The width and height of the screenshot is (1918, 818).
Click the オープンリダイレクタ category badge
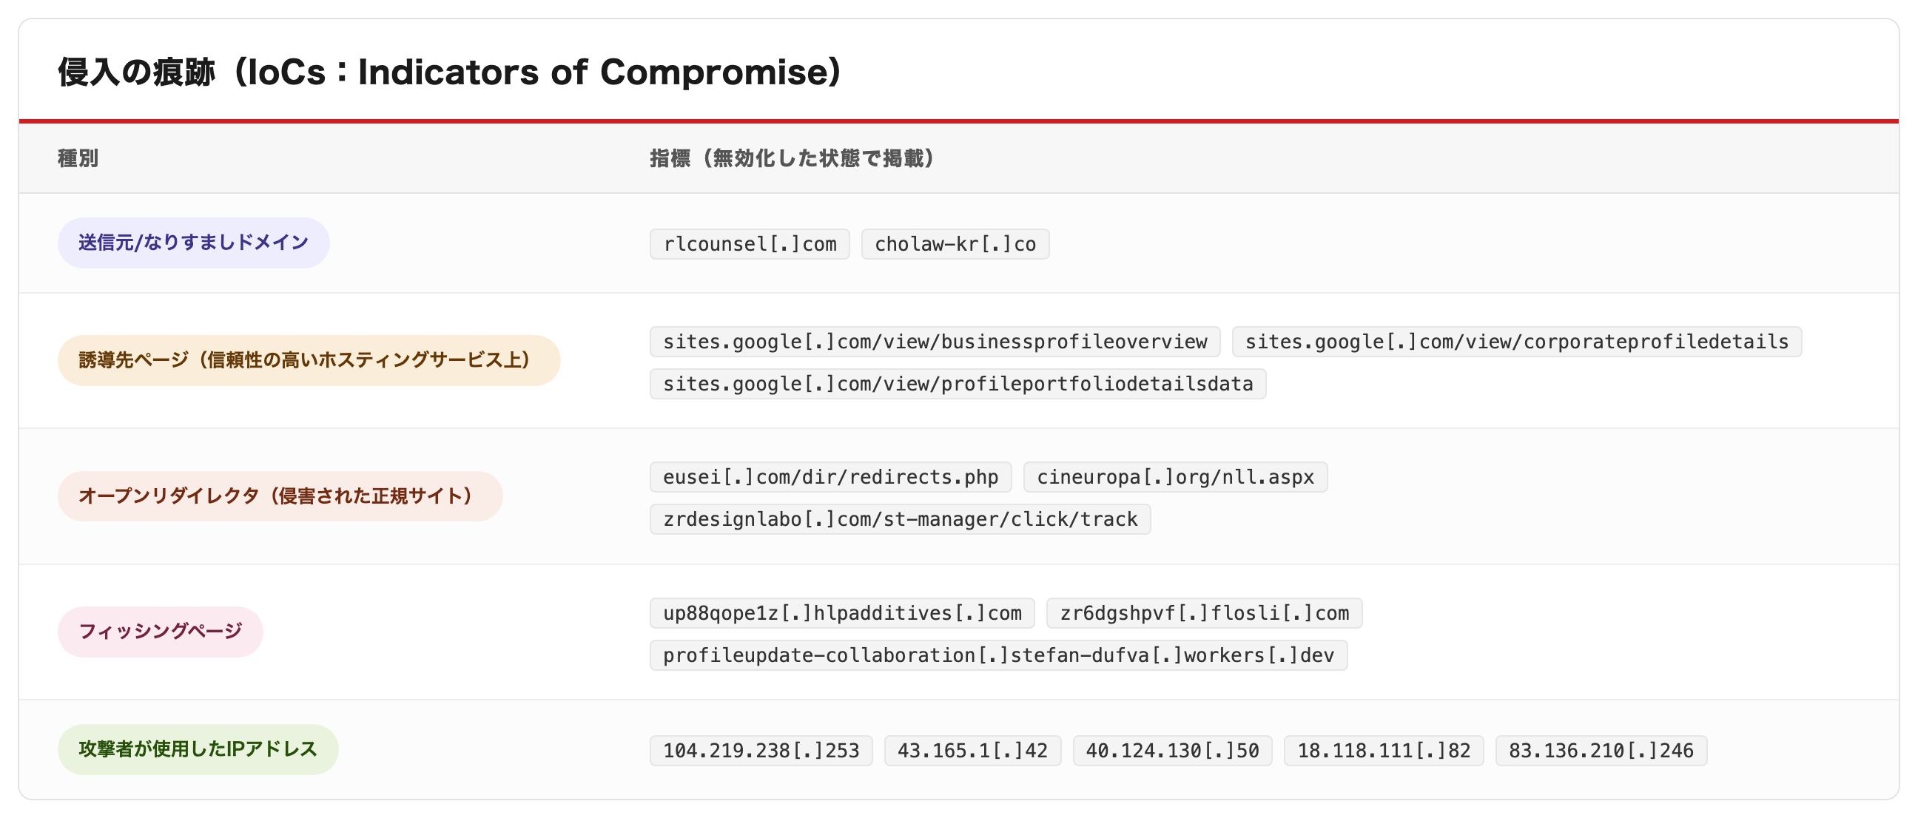click(x=280, y=496)
